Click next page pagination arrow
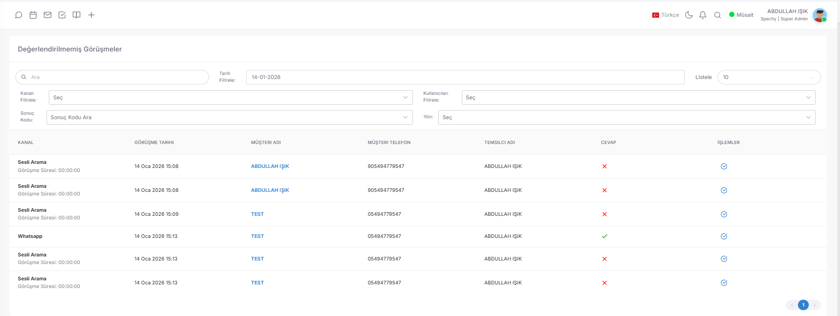 tap(815, 305)
